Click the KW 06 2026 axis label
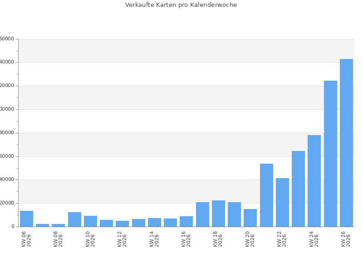 [x=26, y=239]
